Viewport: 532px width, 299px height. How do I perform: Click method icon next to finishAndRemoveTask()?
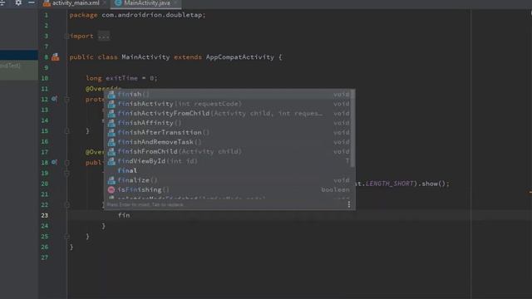click(x=111, y=142)
